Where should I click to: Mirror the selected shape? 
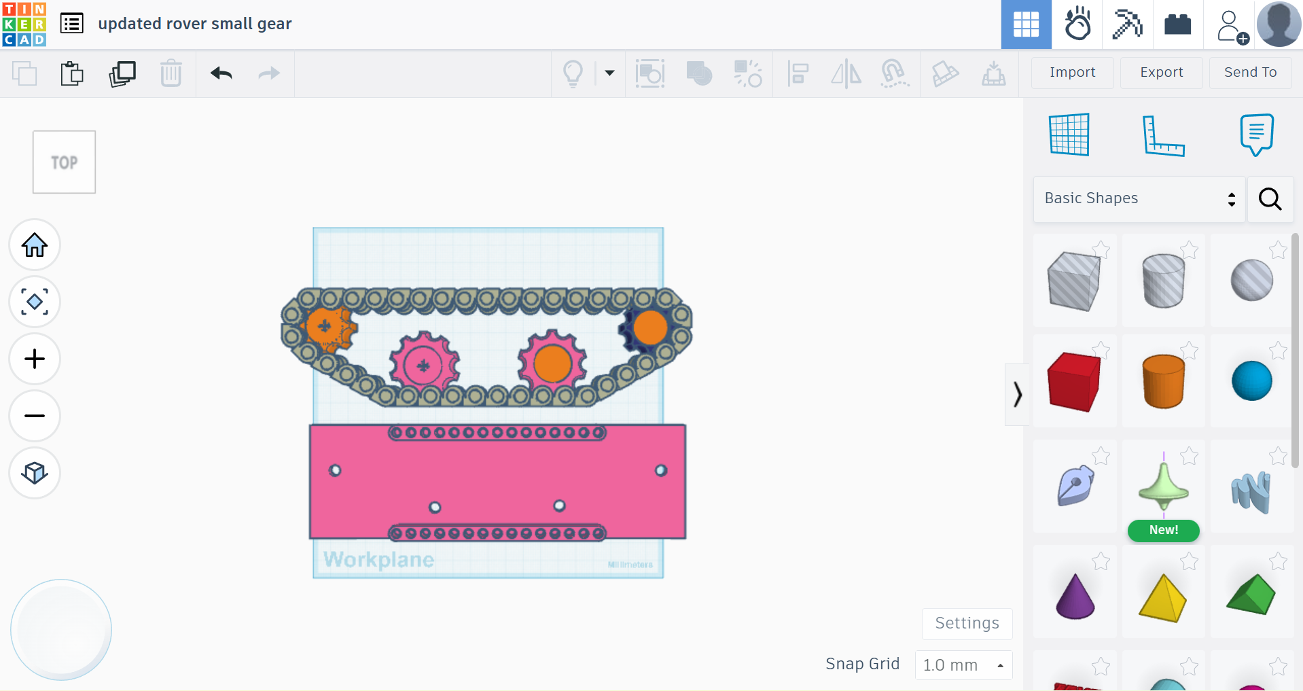(x=845, y=73)
